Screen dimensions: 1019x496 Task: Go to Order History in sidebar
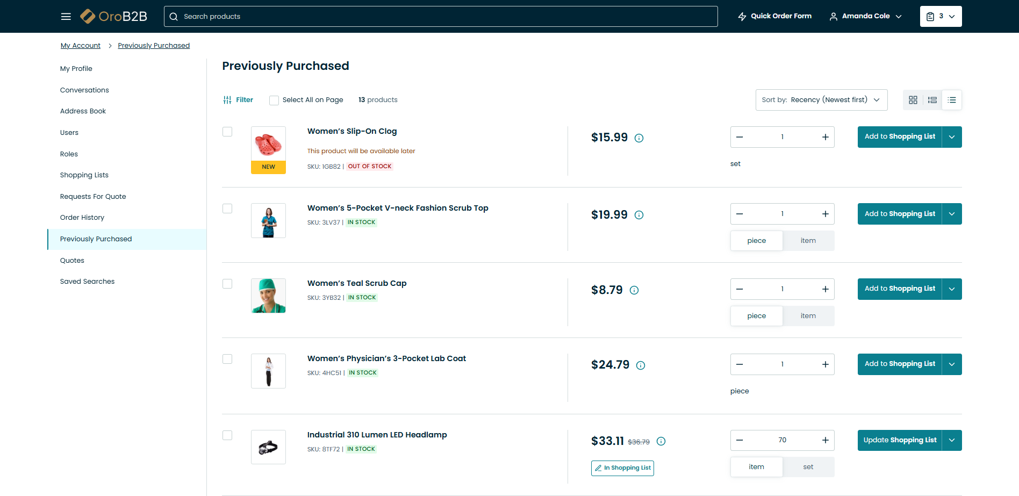(x=82, y=218)
